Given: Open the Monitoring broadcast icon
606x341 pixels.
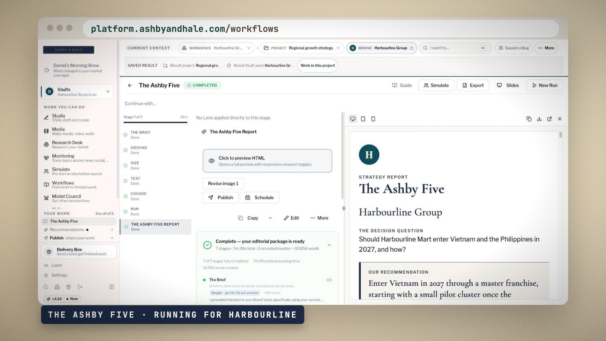Looking at the screenshot, I should [46, 158].
